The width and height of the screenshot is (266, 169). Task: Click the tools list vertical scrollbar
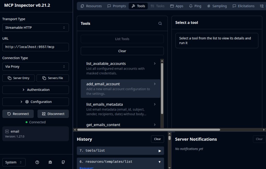pyautogui.click(x=162, y=89)
